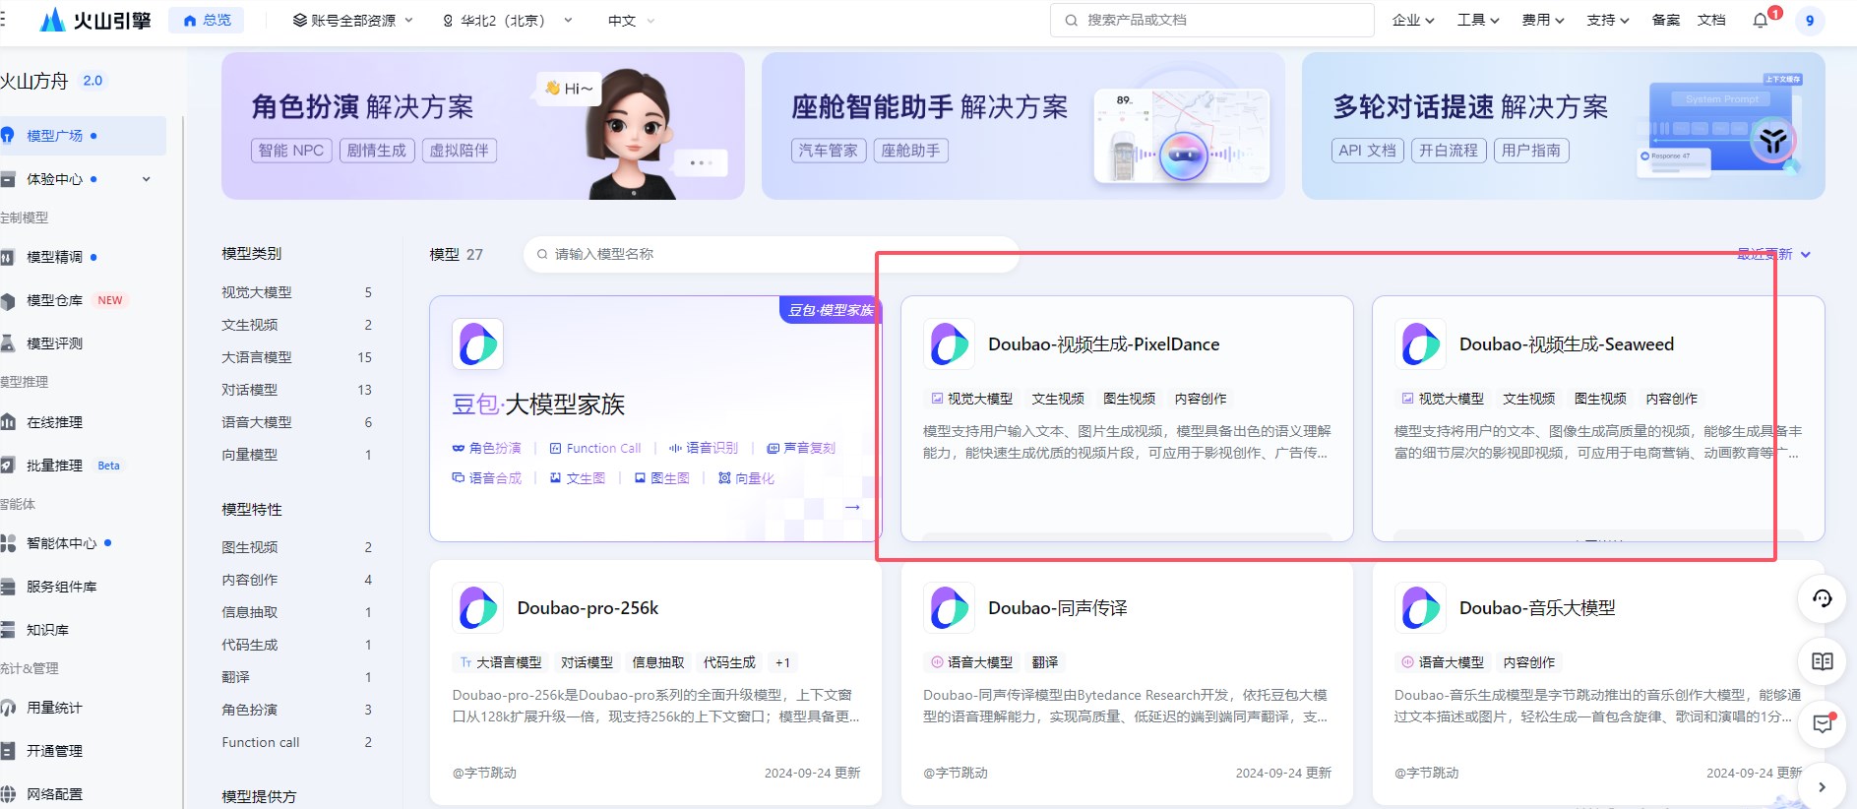Filter by 语音大模型 category
The width and height of the screenshot is (1857, 809).
(297, 422)
